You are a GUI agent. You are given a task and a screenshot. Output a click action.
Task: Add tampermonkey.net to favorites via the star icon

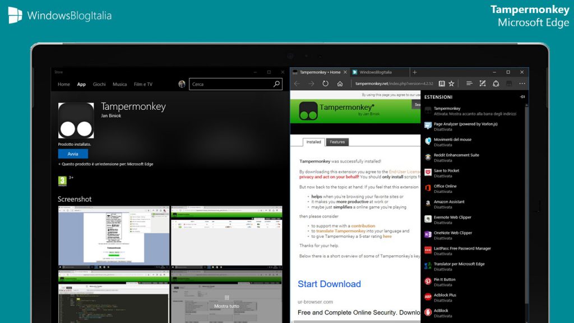coord(451,83)
